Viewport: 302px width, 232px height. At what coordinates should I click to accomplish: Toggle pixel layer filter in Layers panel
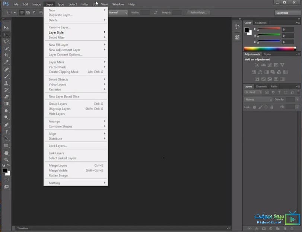click(267, 92)
